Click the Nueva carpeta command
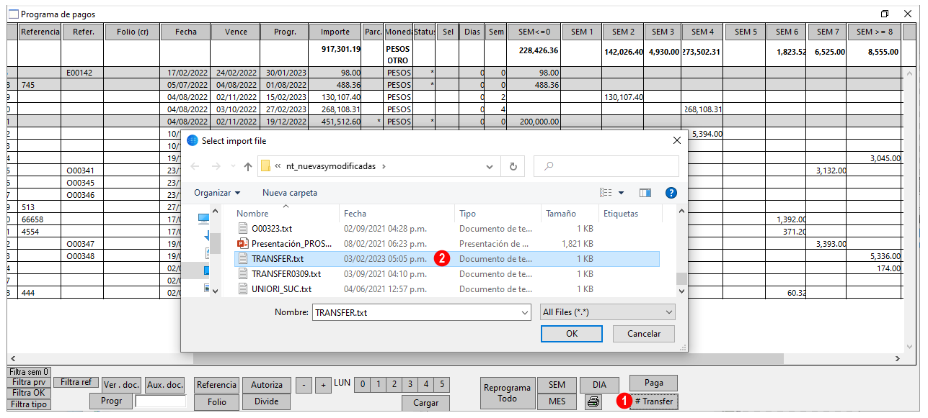 [290, 193]
